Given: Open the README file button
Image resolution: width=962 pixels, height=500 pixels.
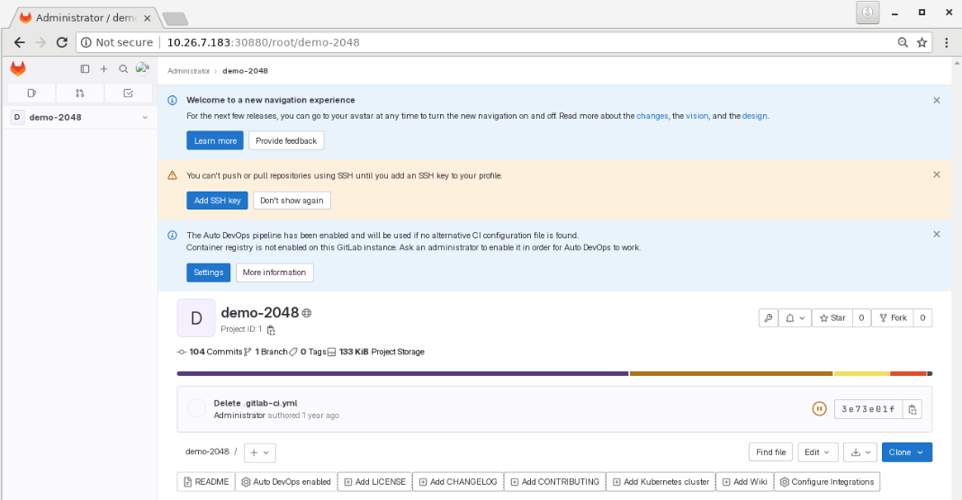Looking at the screenshot, I should pyautogui.click(x=205, y=482).
